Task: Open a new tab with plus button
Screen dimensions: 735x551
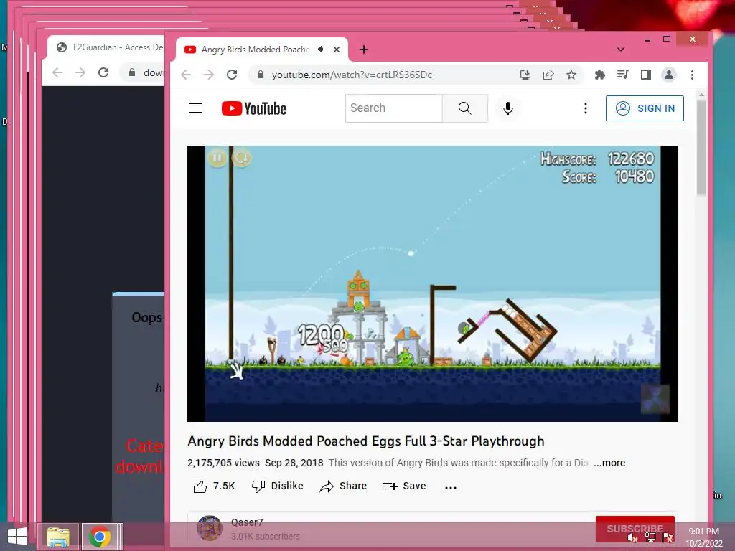Action: 364,50
